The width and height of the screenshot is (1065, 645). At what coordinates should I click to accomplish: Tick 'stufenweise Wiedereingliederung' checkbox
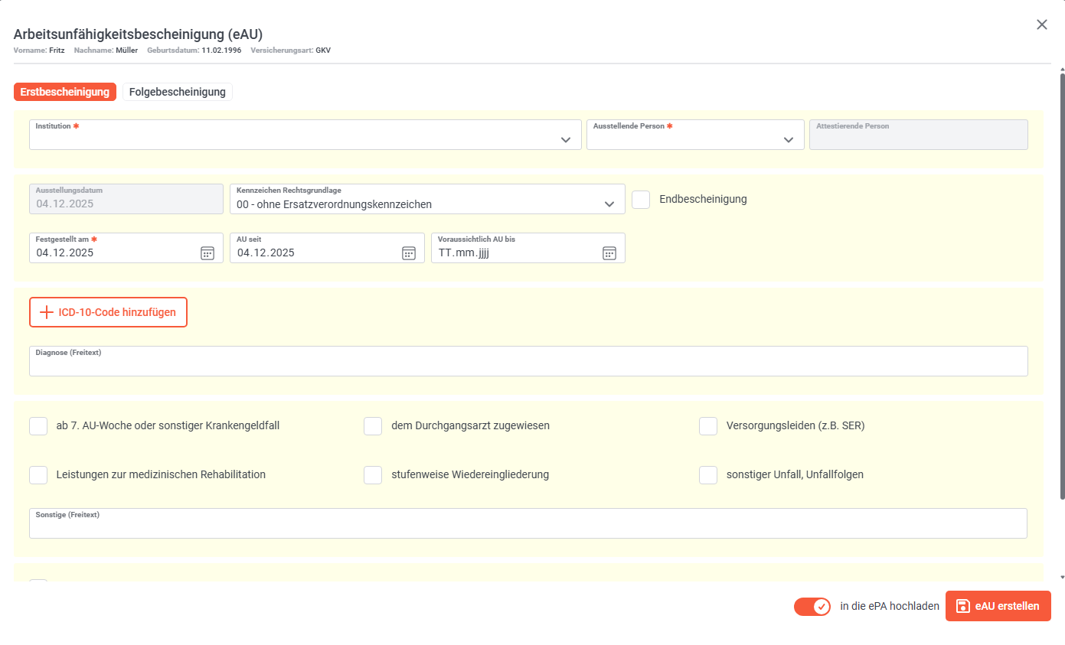pos(373,474)
